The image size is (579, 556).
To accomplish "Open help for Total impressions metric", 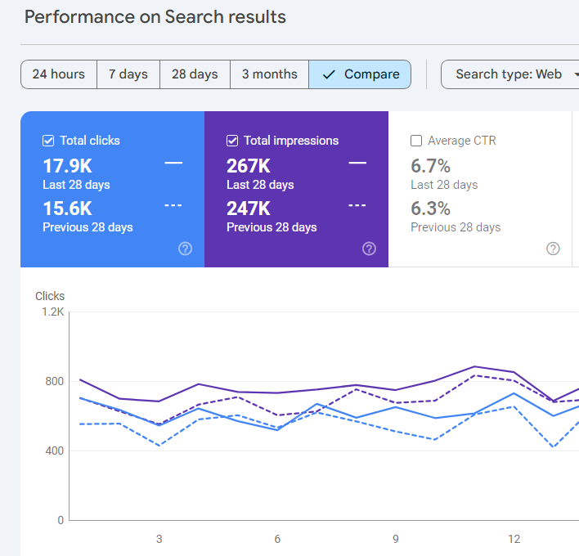I will click(x=369, y=249).
